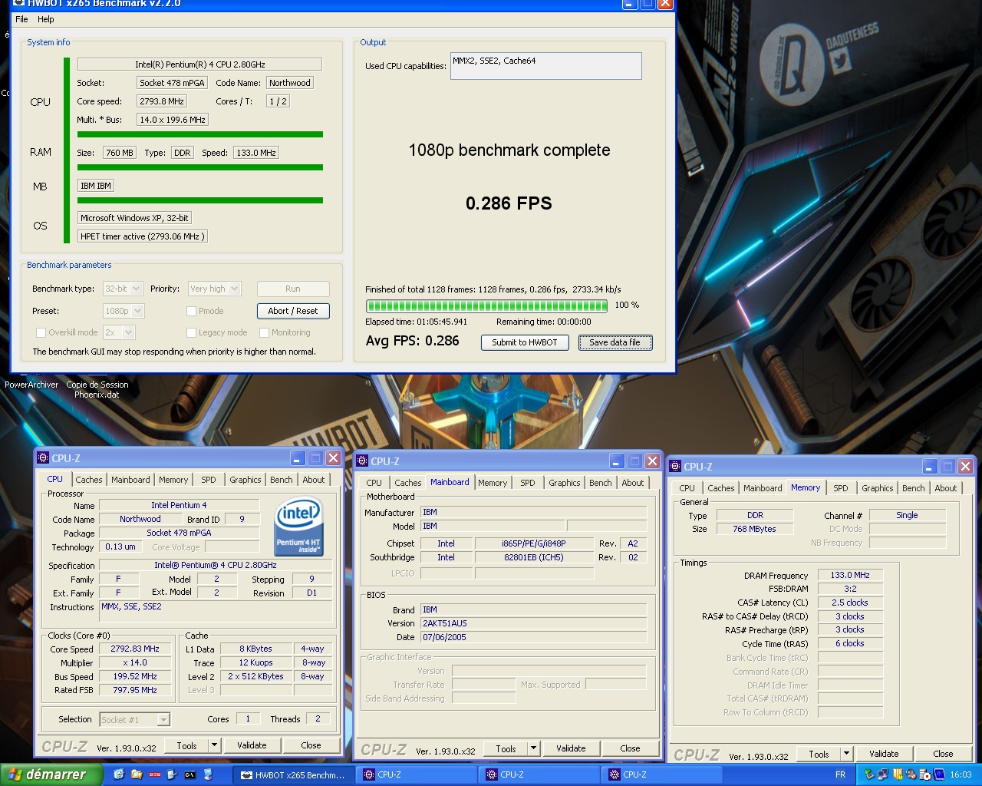
Task: Click the 2792.83 MHz Core Speed value
Action: click(x=135, y=649)
